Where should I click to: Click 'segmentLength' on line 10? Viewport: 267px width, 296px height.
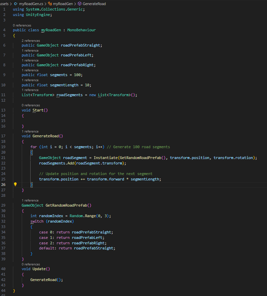pyautogui.click(x=64, y=85)
